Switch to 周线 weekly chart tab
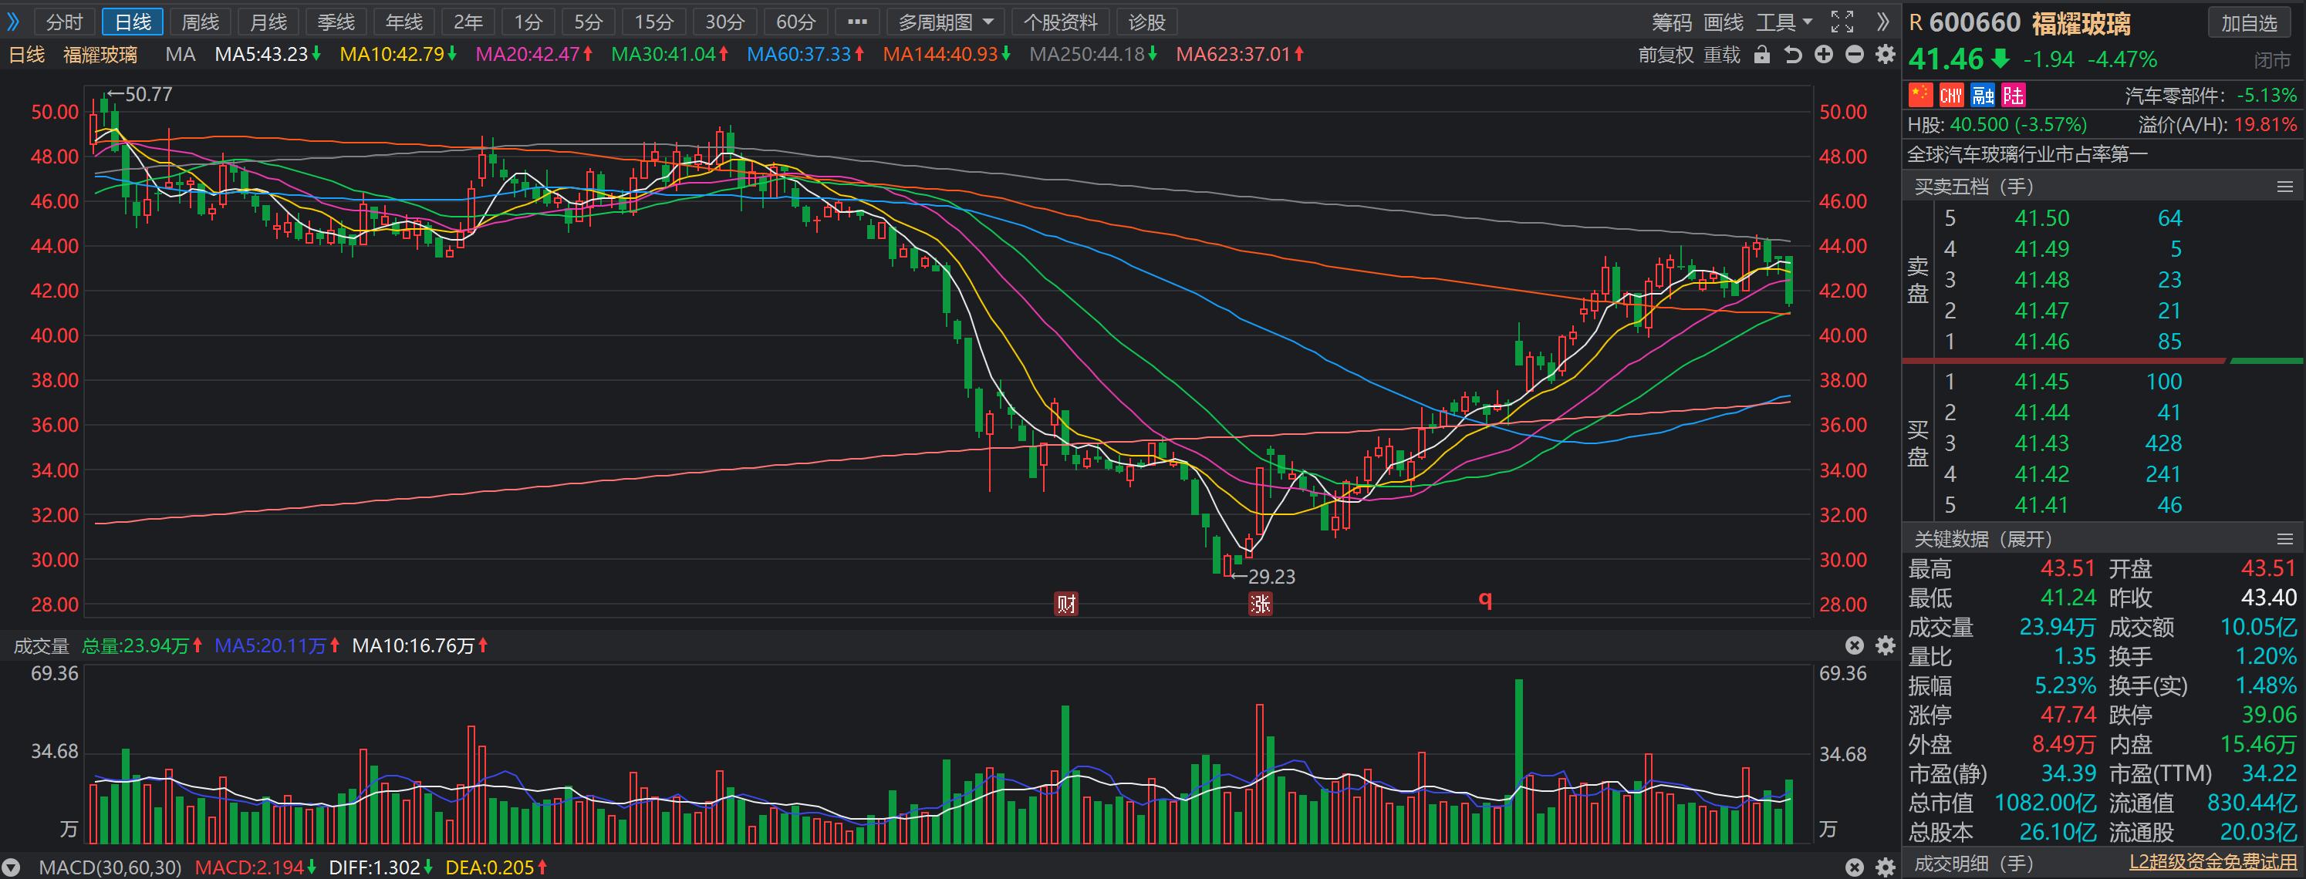2306x879 pixels. 200,22
